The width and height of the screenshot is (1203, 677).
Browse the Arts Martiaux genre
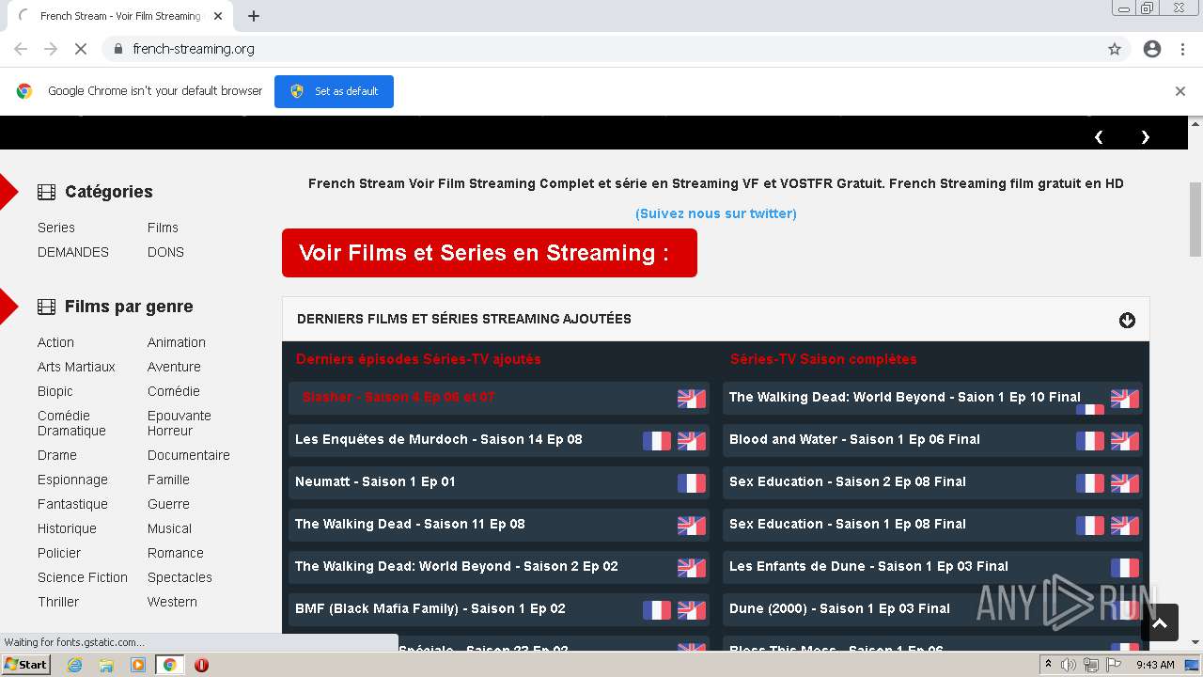(x=76, y=367)
